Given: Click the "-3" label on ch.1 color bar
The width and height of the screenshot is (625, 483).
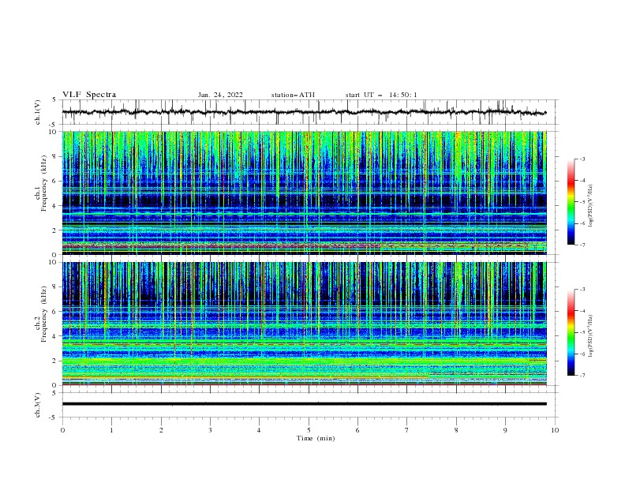Looking at the screenshot, I should (582, 159).
